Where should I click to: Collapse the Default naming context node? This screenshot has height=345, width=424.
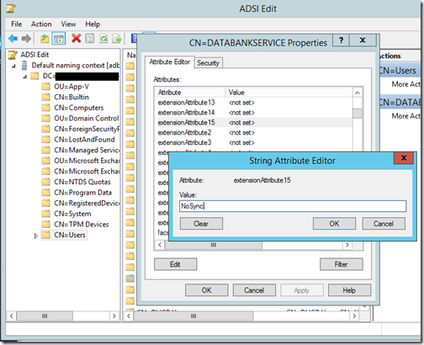(13, 66)
